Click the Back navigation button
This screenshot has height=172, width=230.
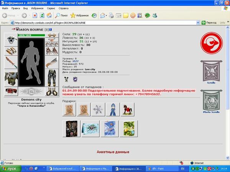9,15
